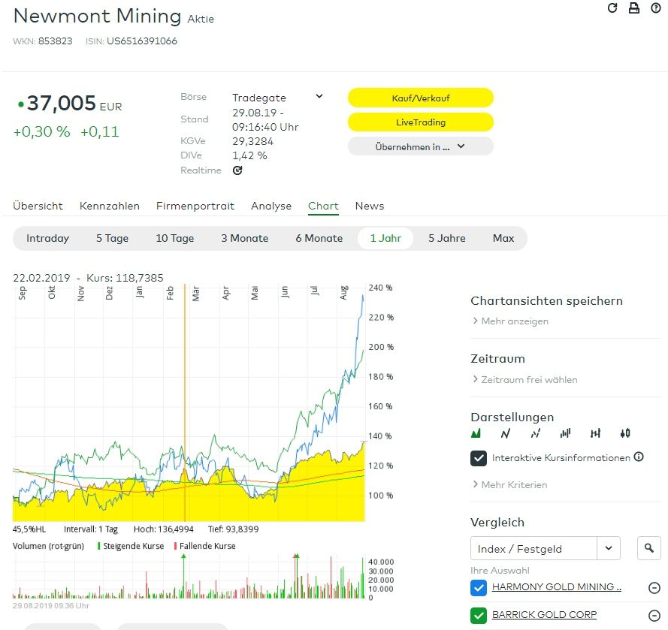Click the comparison search magnifier icon
The width and height of the screenshot is (668, 630).
pyautogui.click(x=648, y=549)
